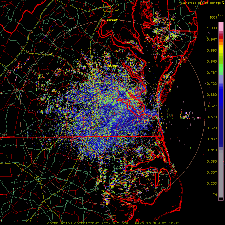Click the 0.947 scale value
Screen dimensions: 225x225
(x=212, y=39)
